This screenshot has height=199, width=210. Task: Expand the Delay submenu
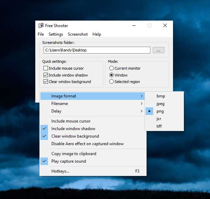(x=92, y=111)
